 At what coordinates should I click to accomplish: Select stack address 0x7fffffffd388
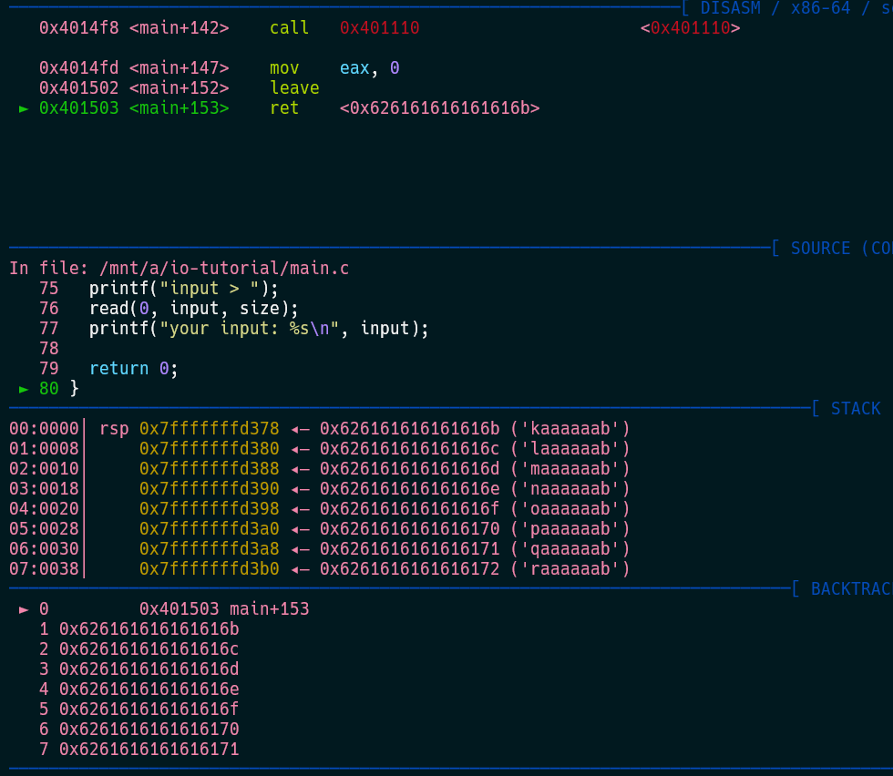coord(209,468)
